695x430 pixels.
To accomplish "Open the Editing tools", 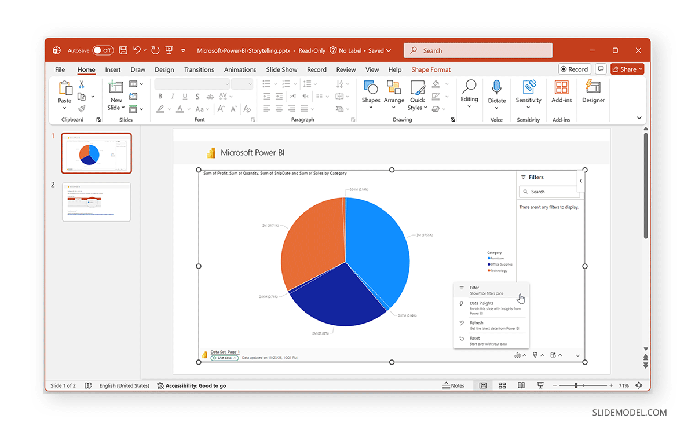I will [469, 94].
